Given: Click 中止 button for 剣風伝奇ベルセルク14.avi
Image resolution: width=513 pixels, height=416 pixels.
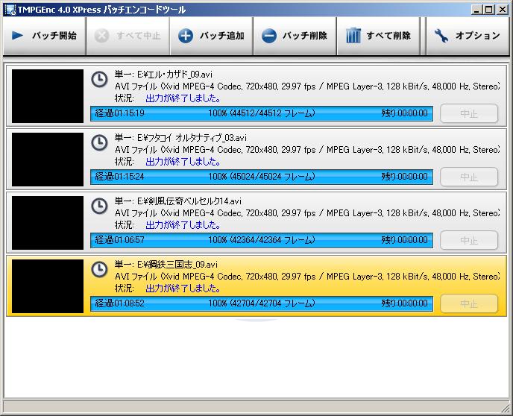Looking at the screenshot, I should (x=469, y=240).
